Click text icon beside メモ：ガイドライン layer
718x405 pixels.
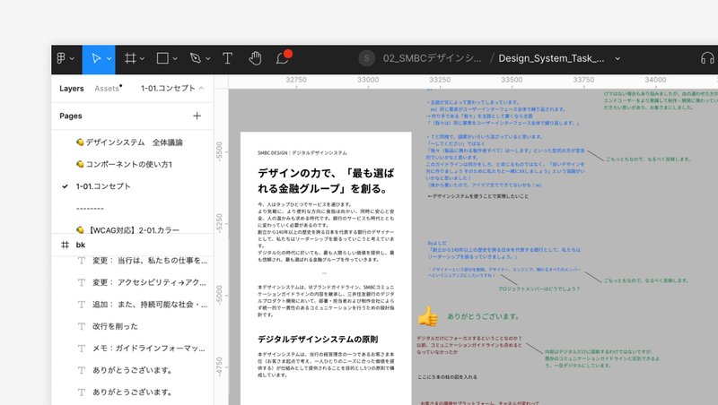[82, 349]
